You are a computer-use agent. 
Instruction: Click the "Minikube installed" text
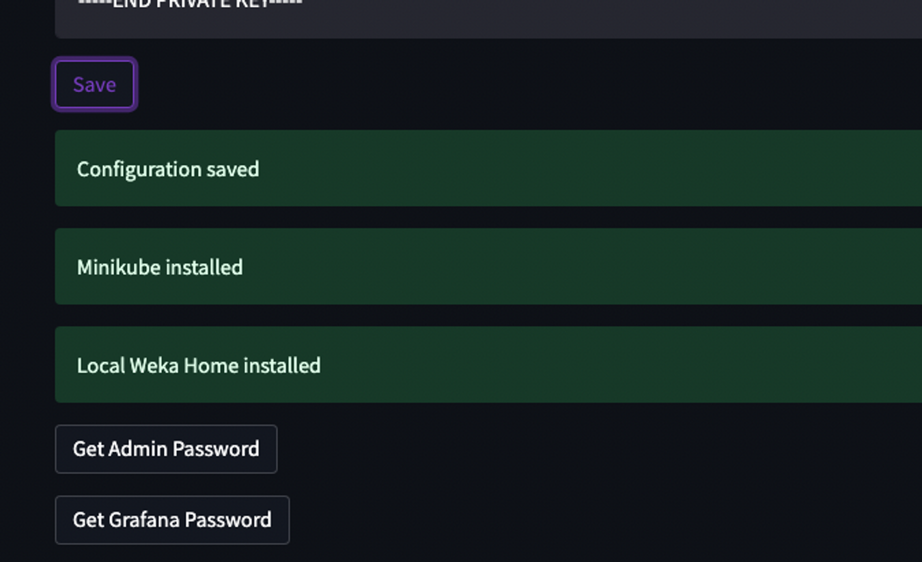[160, 267]
